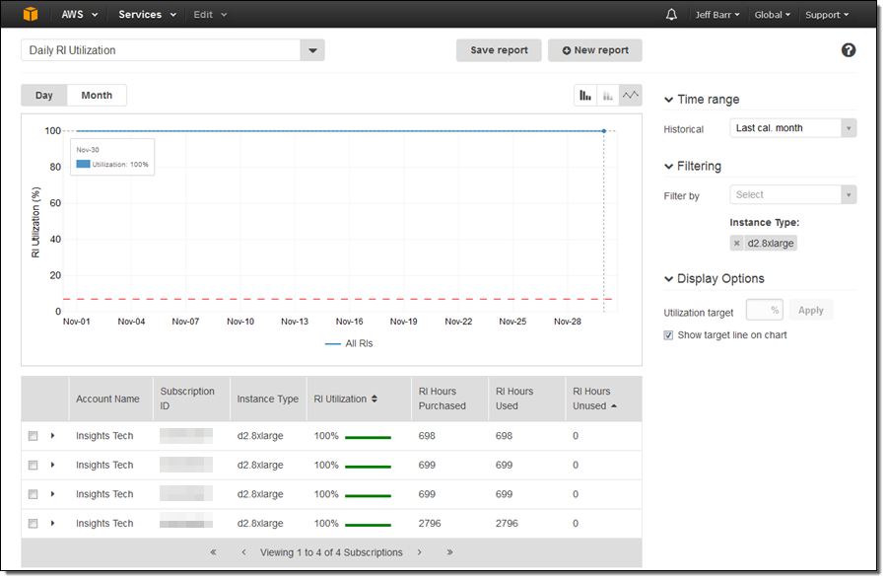Switch to the Month tab
887x581 pixels.
(97, 96)
